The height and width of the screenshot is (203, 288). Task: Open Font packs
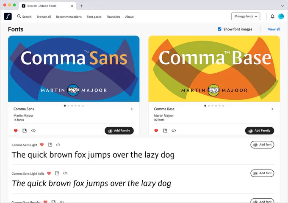tap(94, 16)
